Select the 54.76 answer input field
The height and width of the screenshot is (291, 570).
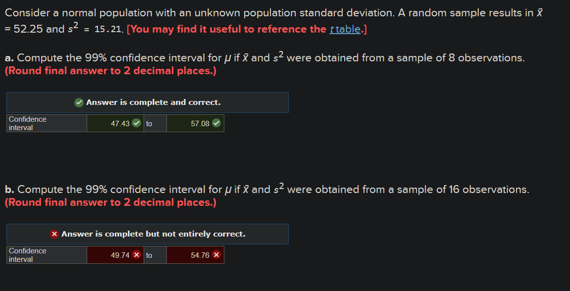pos(196,255)
